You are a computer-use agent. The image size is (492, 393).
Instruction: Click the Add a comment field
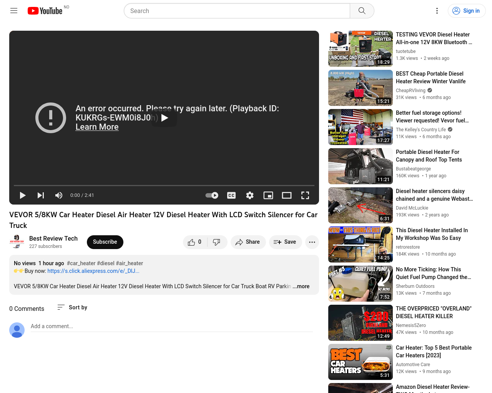pyautogui.click(x=172, y=327)
